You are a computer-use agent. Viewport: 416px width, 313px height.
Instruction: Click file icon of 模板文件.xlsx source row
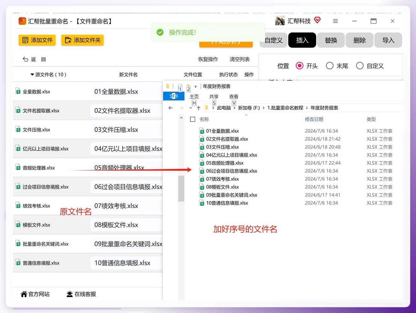pyautogui.click(x=18, y=225)
